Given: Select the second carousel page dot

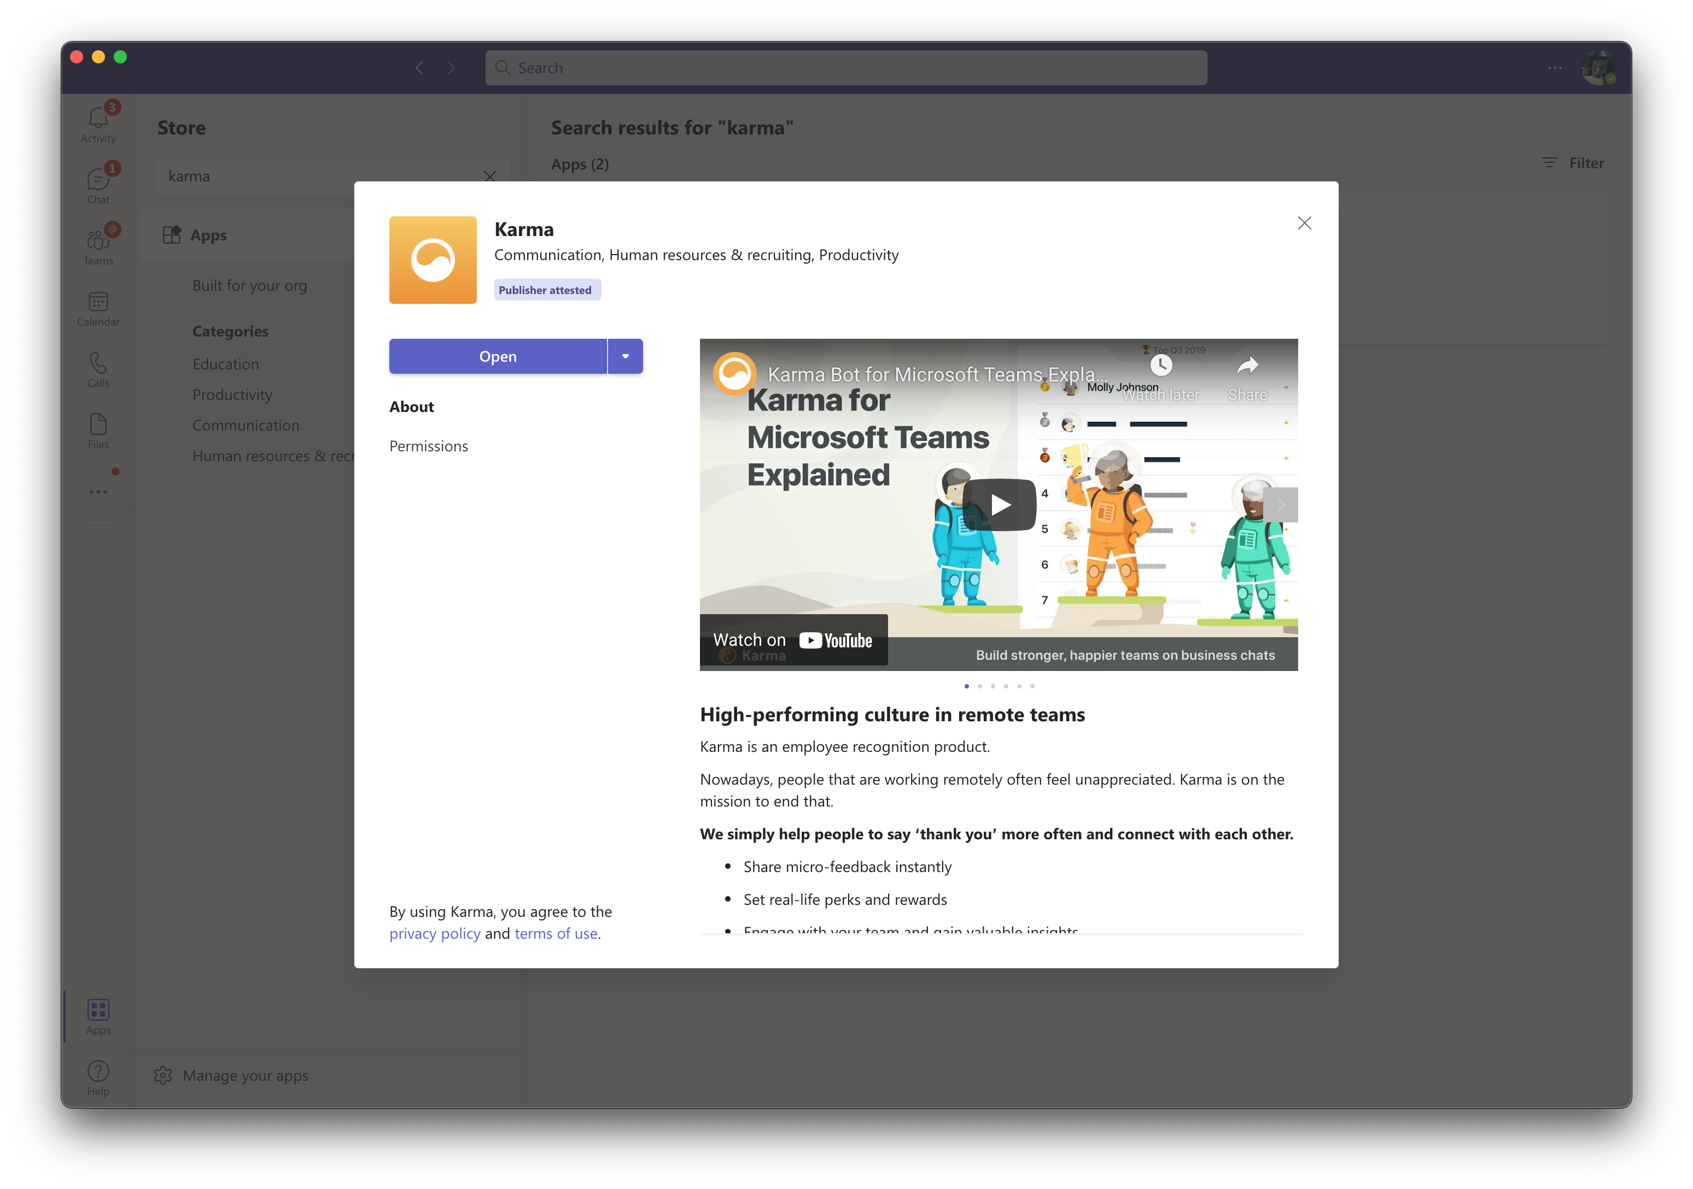Looking at the screenshot, I should [x=979, y=686].
